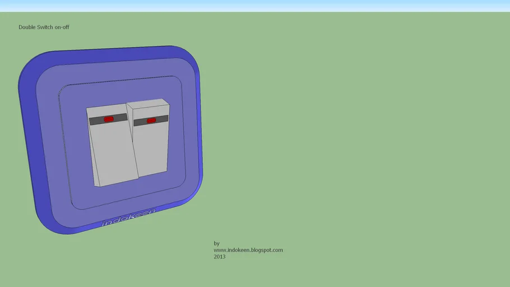Click the embossed 'indokeen' plate lettering
This screenshot has width=510, height=287.
tap(128, 217)
